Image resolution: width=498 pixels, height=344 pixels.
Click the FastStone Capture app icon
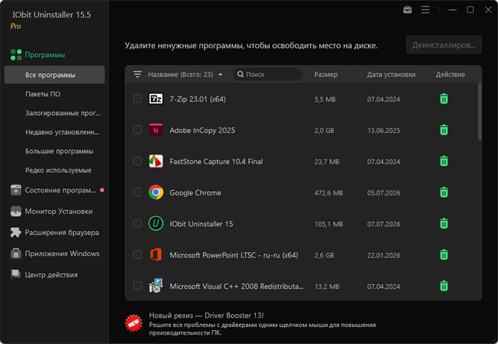[x=156, y=161]
